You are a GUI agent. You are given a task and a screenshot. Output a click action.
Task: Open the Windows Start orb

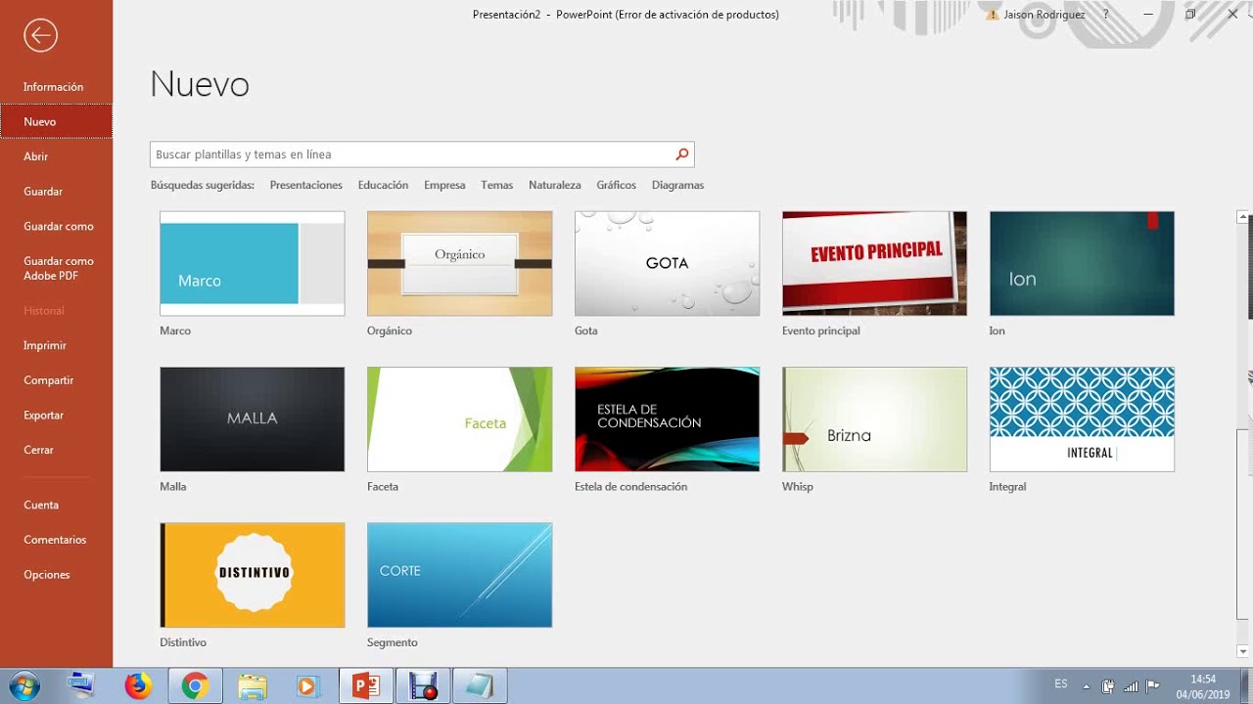(23, 686)
